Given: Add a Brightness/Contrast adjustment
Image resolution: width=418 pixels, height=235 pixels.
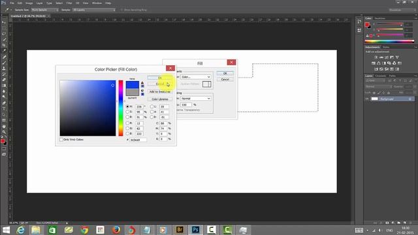Looking at the screenshot, I should point(376,57).
